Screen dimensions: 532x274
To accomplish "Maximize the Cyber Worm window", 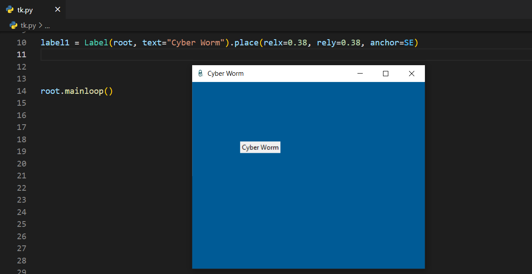I will coord(386,74).
